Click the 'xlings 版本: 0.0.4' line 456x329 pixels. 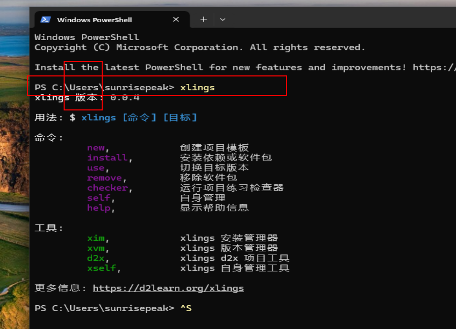tap(87, 98)
